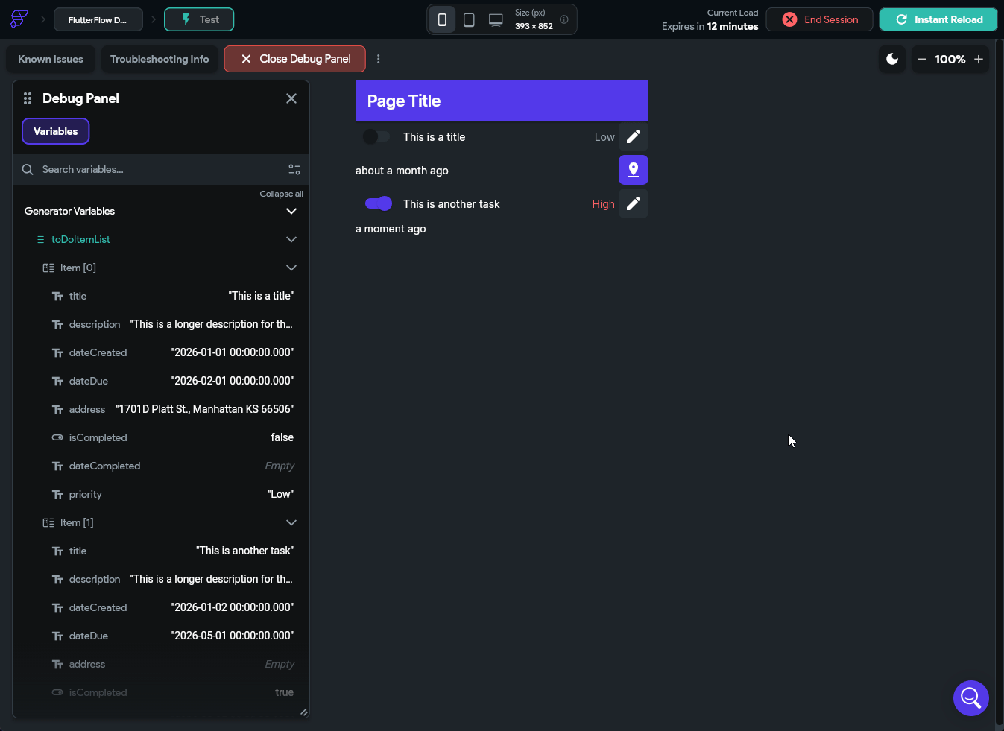Open the FlutterFlow D... breadcrumb
Image resolution: width=1004 pixels, height=731 pixels.
[98, 19]
